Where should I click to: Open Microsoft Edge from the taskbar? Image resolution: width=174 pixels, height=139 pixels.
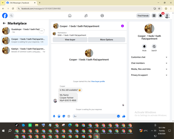pyautogui.click(x=70, y=125)
